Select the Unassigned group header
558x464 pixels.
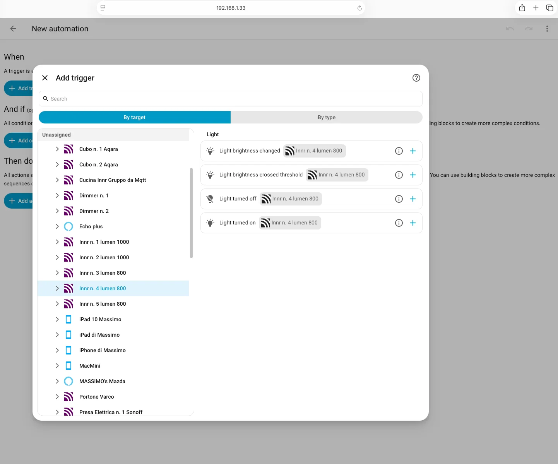(x=113, y=135)
